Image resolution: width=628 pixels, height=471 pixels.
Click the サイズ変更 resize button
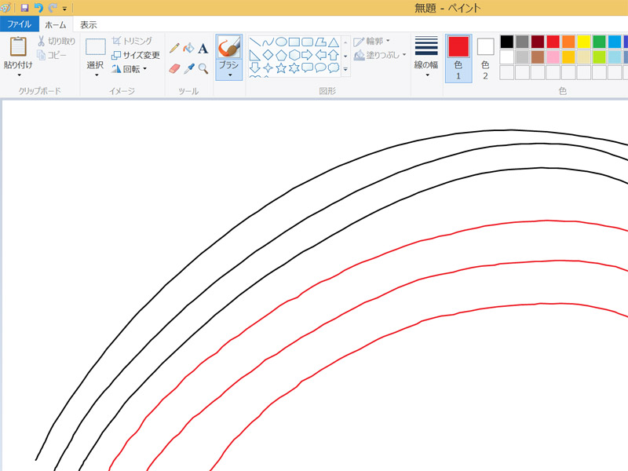coord(136,55)
